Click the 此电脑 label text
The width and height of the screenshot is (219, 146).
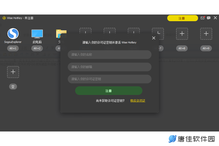tap(37, 42)
